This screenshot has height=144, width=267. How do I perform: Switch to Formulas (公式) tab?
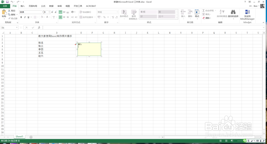[x=43, y=6]
